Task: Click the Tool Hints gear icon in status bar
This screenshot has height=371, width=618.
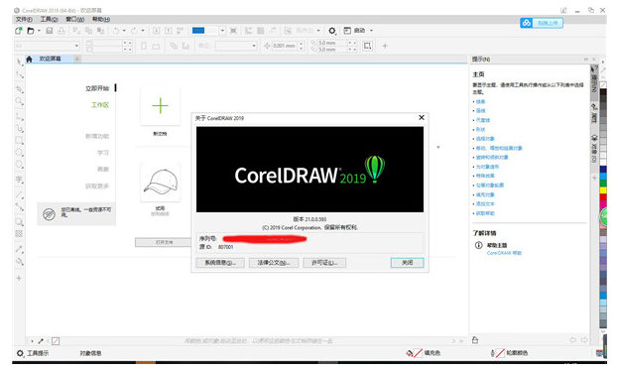Action: pyautogui.click(x=20, y=353)
